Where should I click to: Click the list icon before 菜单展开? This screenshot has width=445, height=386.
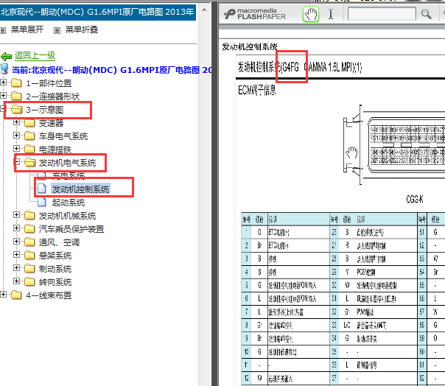(3, 30)
